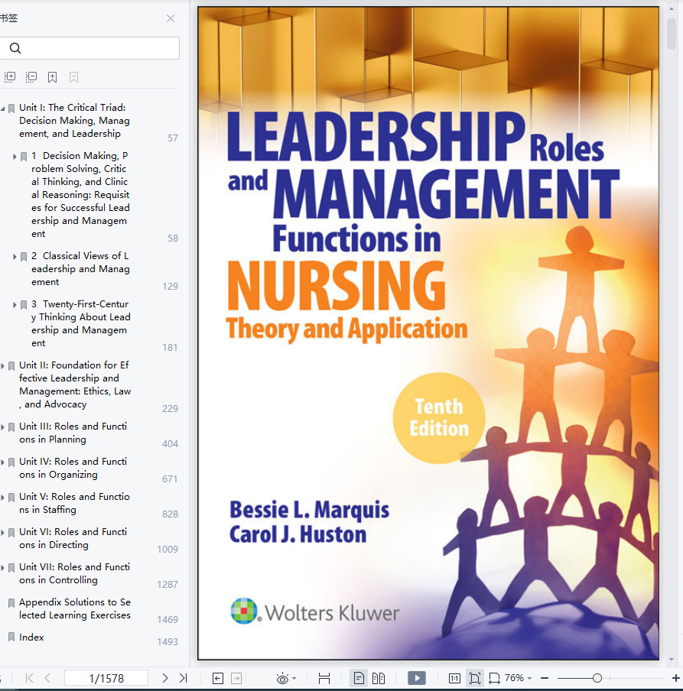
Task: Open the Index bookmark
Action: click(x=31, y=637)
